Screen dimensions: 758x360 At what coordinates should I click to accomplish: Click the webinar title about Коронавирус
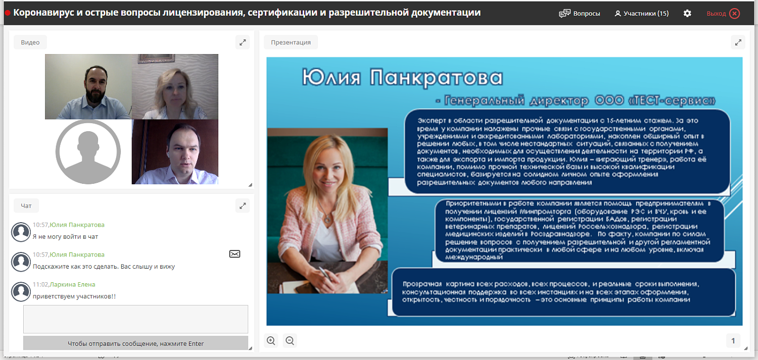point(247,13)
